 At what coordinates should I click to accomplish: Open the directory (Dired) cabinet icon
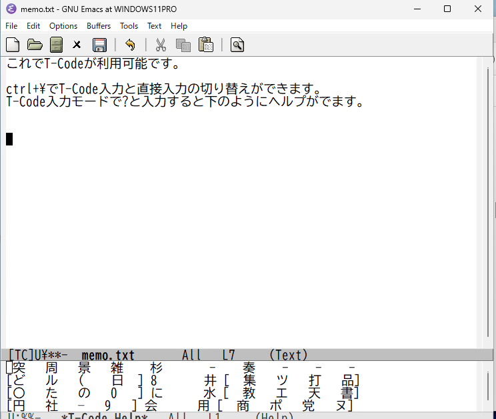[x=56, y=45]
